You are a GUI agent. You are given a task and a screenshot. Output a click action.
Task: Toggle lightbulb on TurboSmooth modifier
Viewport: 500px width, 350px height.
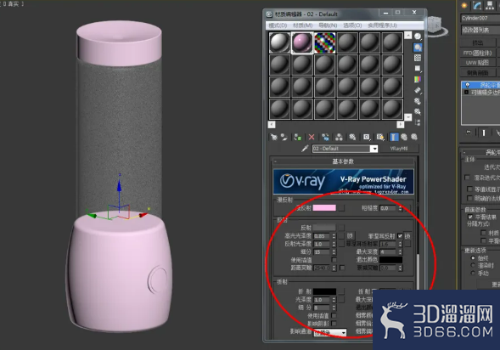(467, 85)
